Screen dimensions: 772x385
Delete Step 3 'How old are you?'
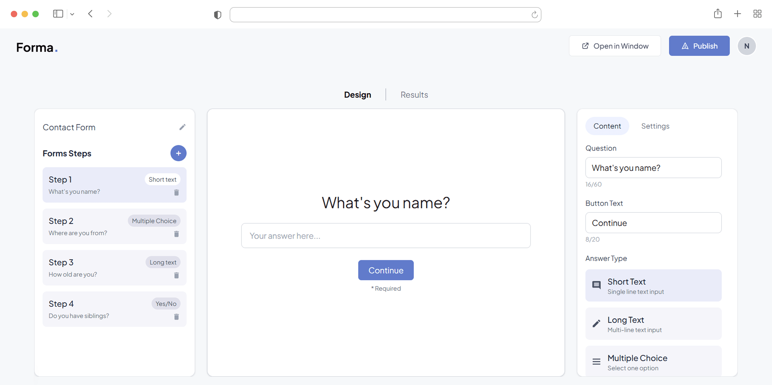[177, 276]
